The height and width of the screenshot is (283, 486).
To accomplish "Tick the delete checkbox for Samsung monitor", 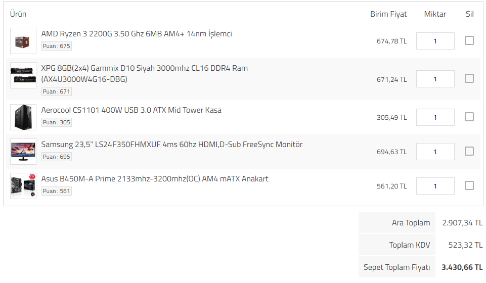I will tap(469, 151).
